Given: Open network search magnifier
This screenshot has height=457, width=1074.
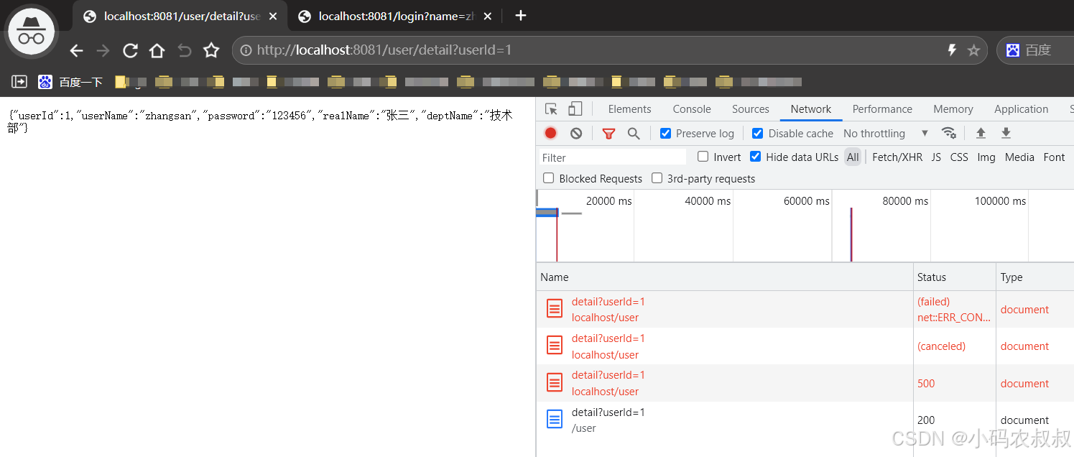Looking at the screenshot, I should click(x=634, y=133).
